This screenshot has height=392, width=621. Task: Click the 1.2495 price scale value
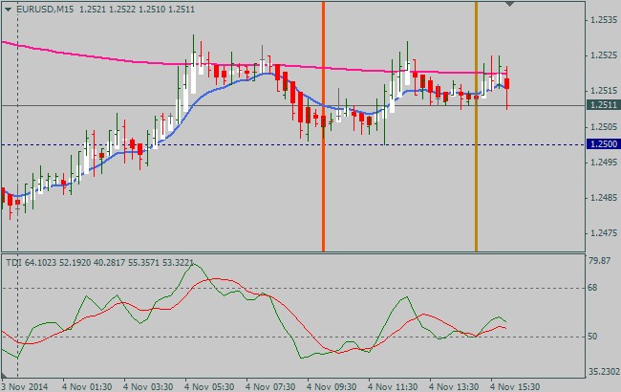(x=604, y=163)
